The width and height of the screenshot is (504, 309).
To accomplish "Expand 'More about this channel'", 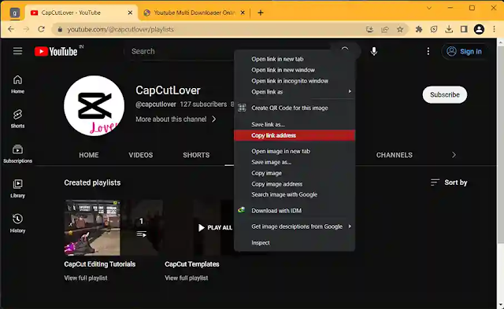I will [x=176, y=119].
